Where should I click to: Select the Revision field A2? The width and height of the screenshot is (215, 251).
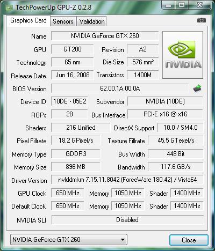coord(143,49)
